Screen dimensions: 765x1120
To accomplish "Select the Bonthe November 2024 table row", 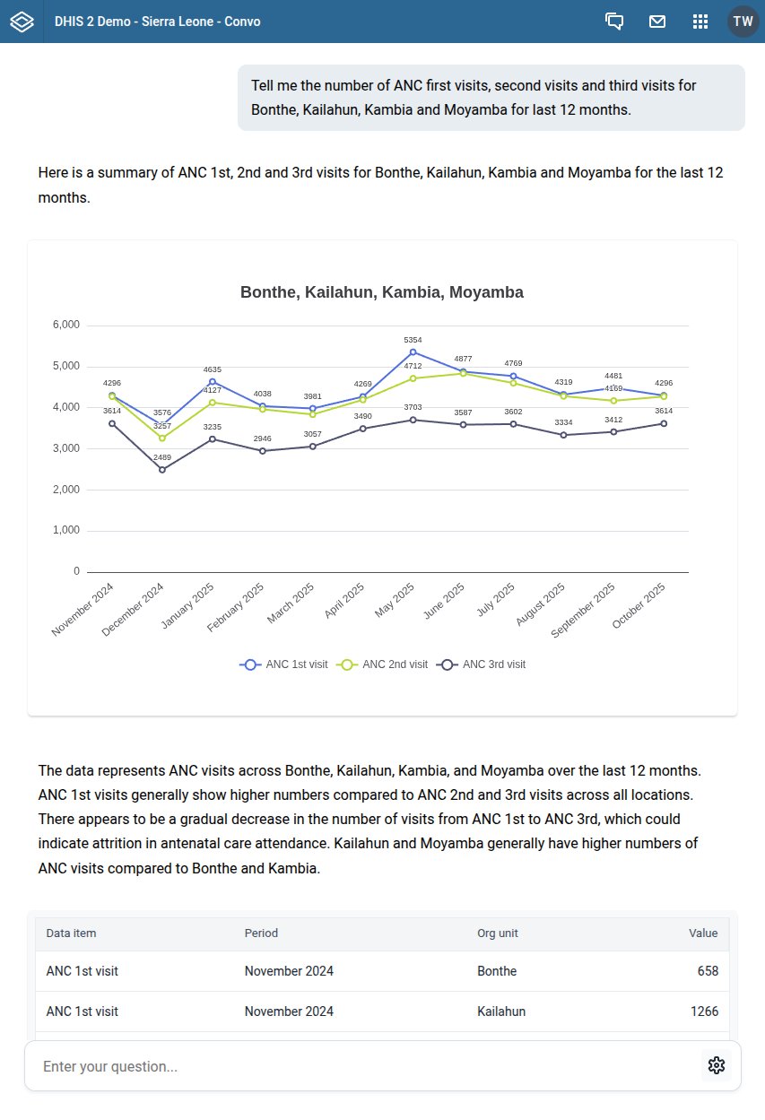I will point(382,971).
